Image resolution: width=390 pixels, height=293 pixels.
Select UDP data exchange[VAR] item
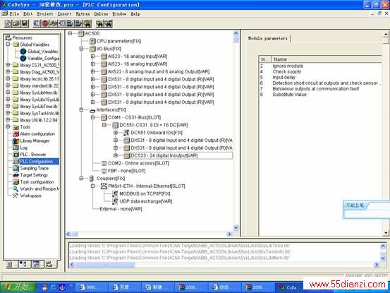(146, 201)
